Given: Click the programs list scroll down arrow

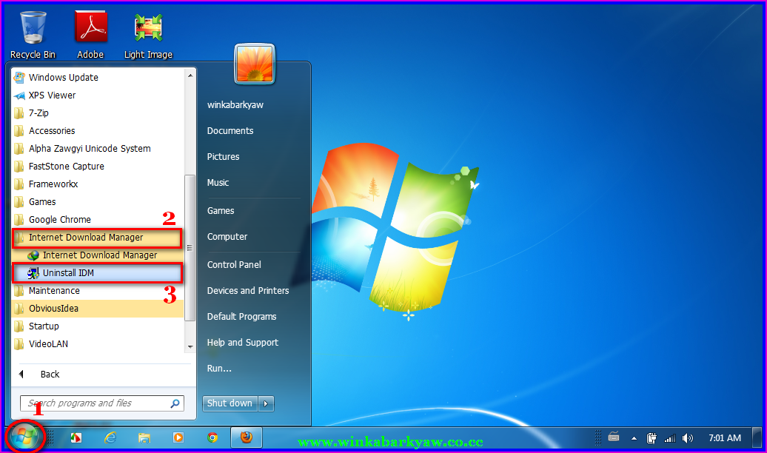Looking at the screenshot, I should tap(190, 347).
